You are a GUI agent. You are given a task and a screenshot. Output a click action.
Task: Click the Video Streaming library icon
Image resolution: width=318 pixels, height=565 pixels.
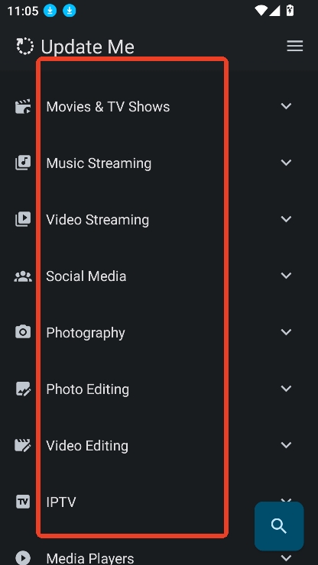[23, 219]
